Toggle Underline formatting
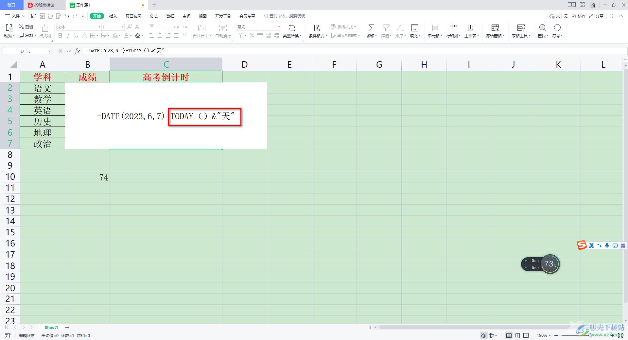 pos(76,35)
